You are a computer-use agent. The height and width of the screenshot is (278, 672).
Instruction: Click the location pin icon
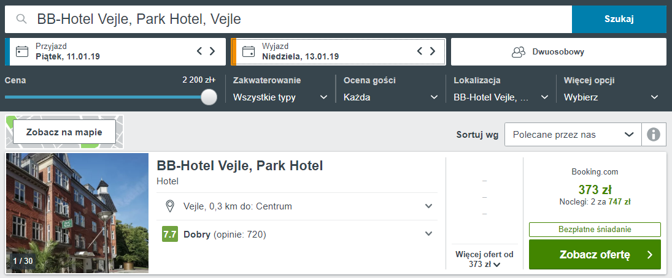tap(170, 206)
